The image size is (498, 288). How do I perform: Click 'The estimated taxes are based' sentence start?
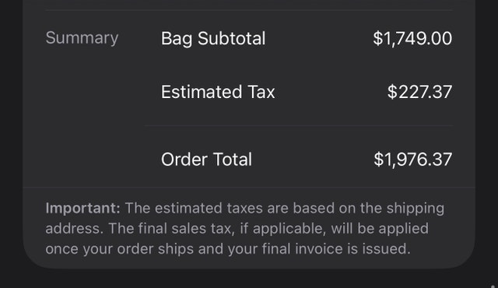[230, 209]
